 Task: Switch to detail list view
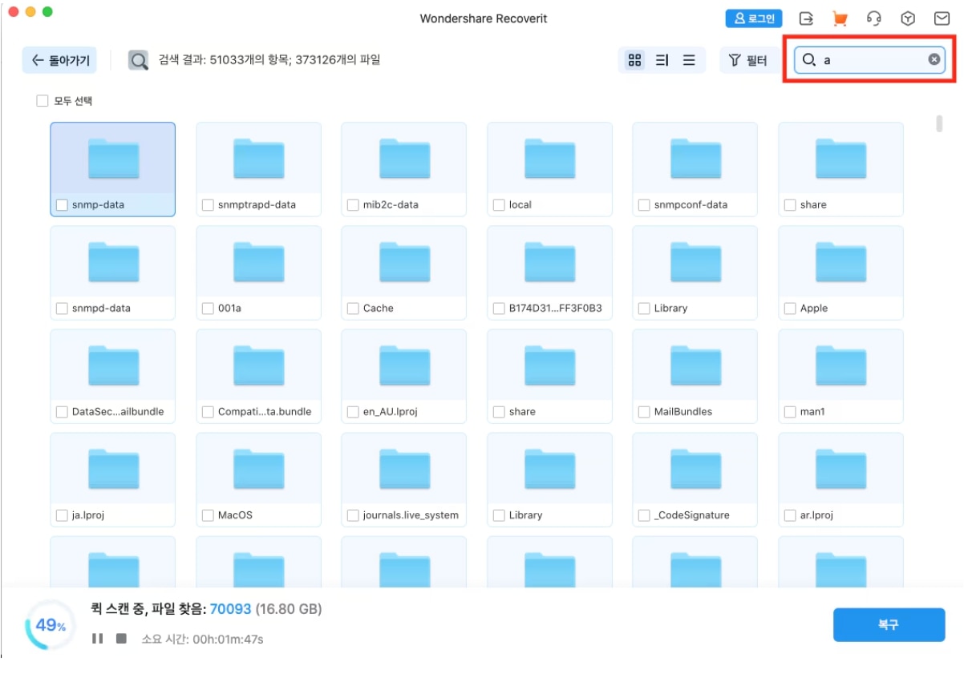point(662,60)
